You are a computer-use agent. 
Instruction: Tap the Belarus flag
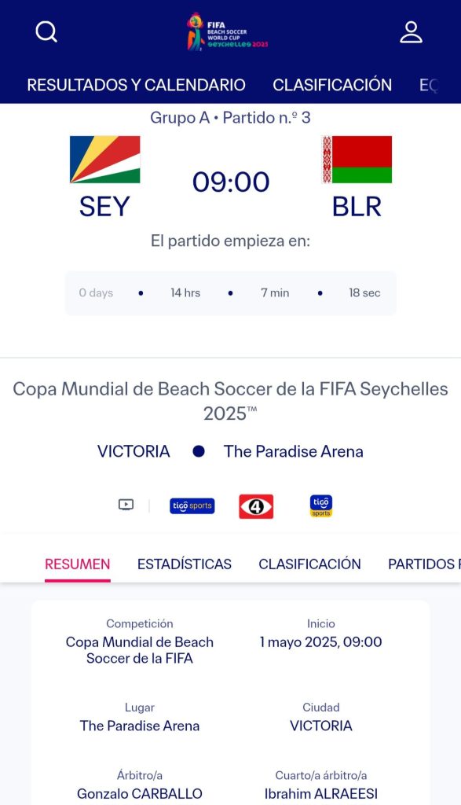point(357,159)
